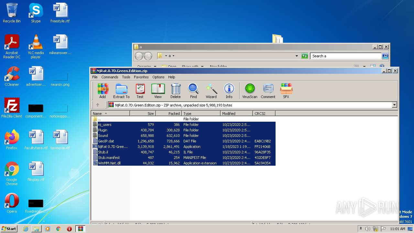Select the Sound folder row

point(183,136)
